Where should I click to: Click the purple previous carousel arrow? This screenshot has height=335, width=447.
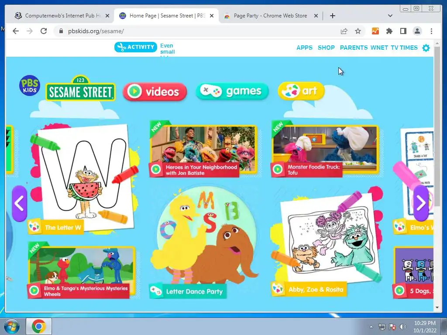[x=19, y=203]
